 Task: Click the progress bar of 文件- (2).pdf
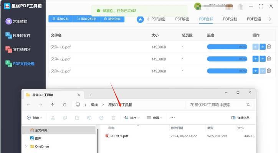click(227, 59)
